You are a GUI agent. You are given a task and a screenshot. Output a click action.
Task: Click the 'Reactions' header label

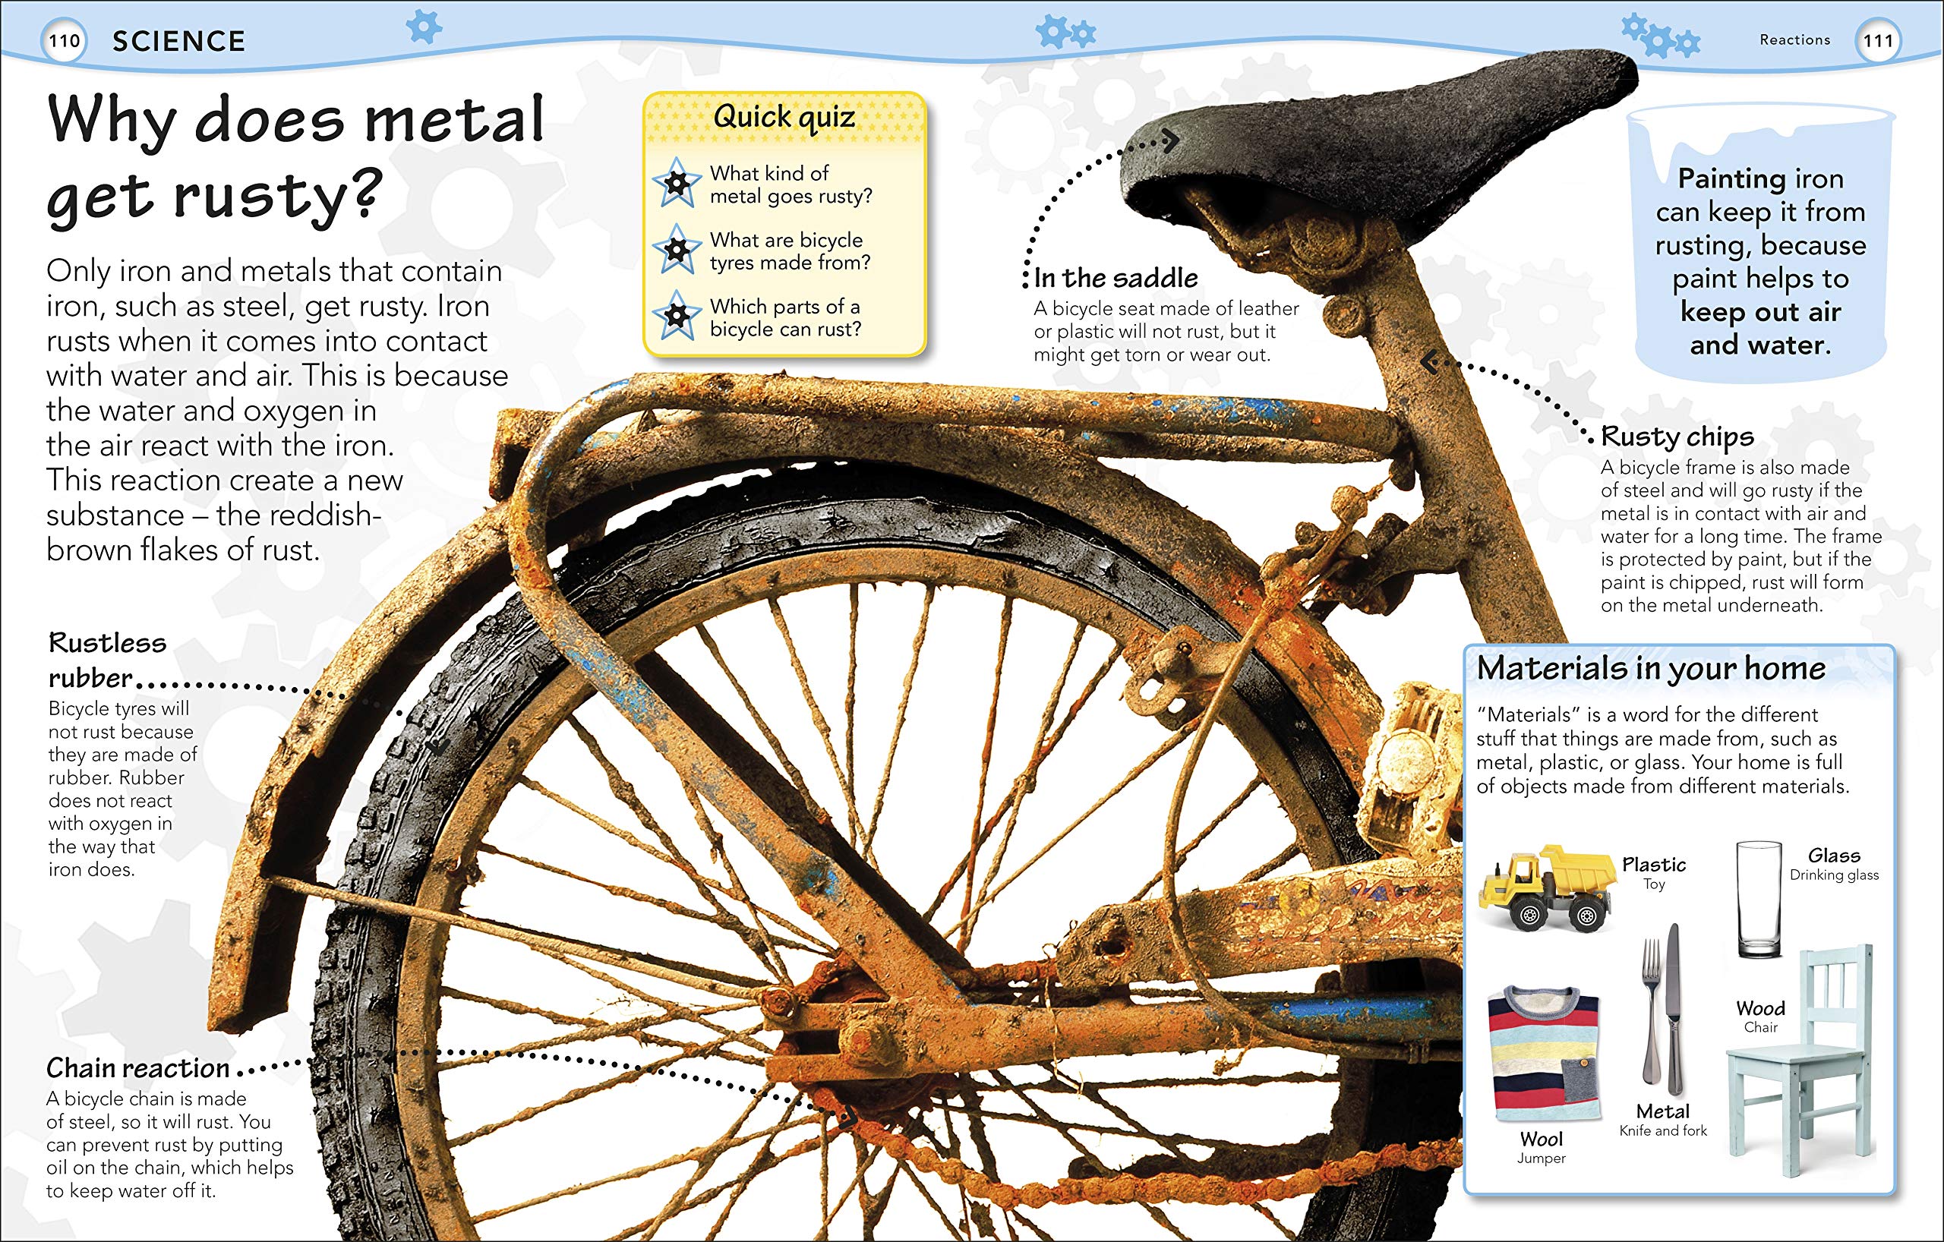[x=1794, y=39]
